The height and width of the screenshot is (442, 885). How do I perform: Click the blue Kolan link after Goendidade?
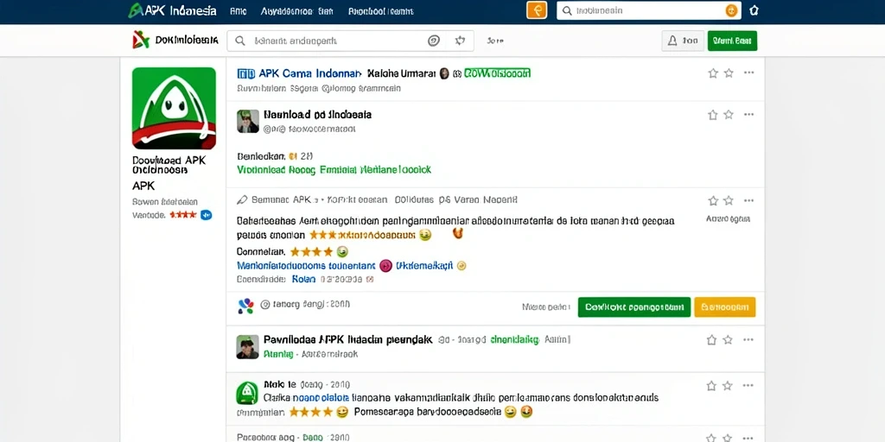coord(303,279)
